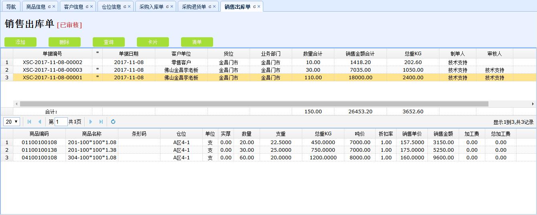This screenshot has width=537, height=215.
Task: Jump to the last page of records
Action: click(101, 122)
